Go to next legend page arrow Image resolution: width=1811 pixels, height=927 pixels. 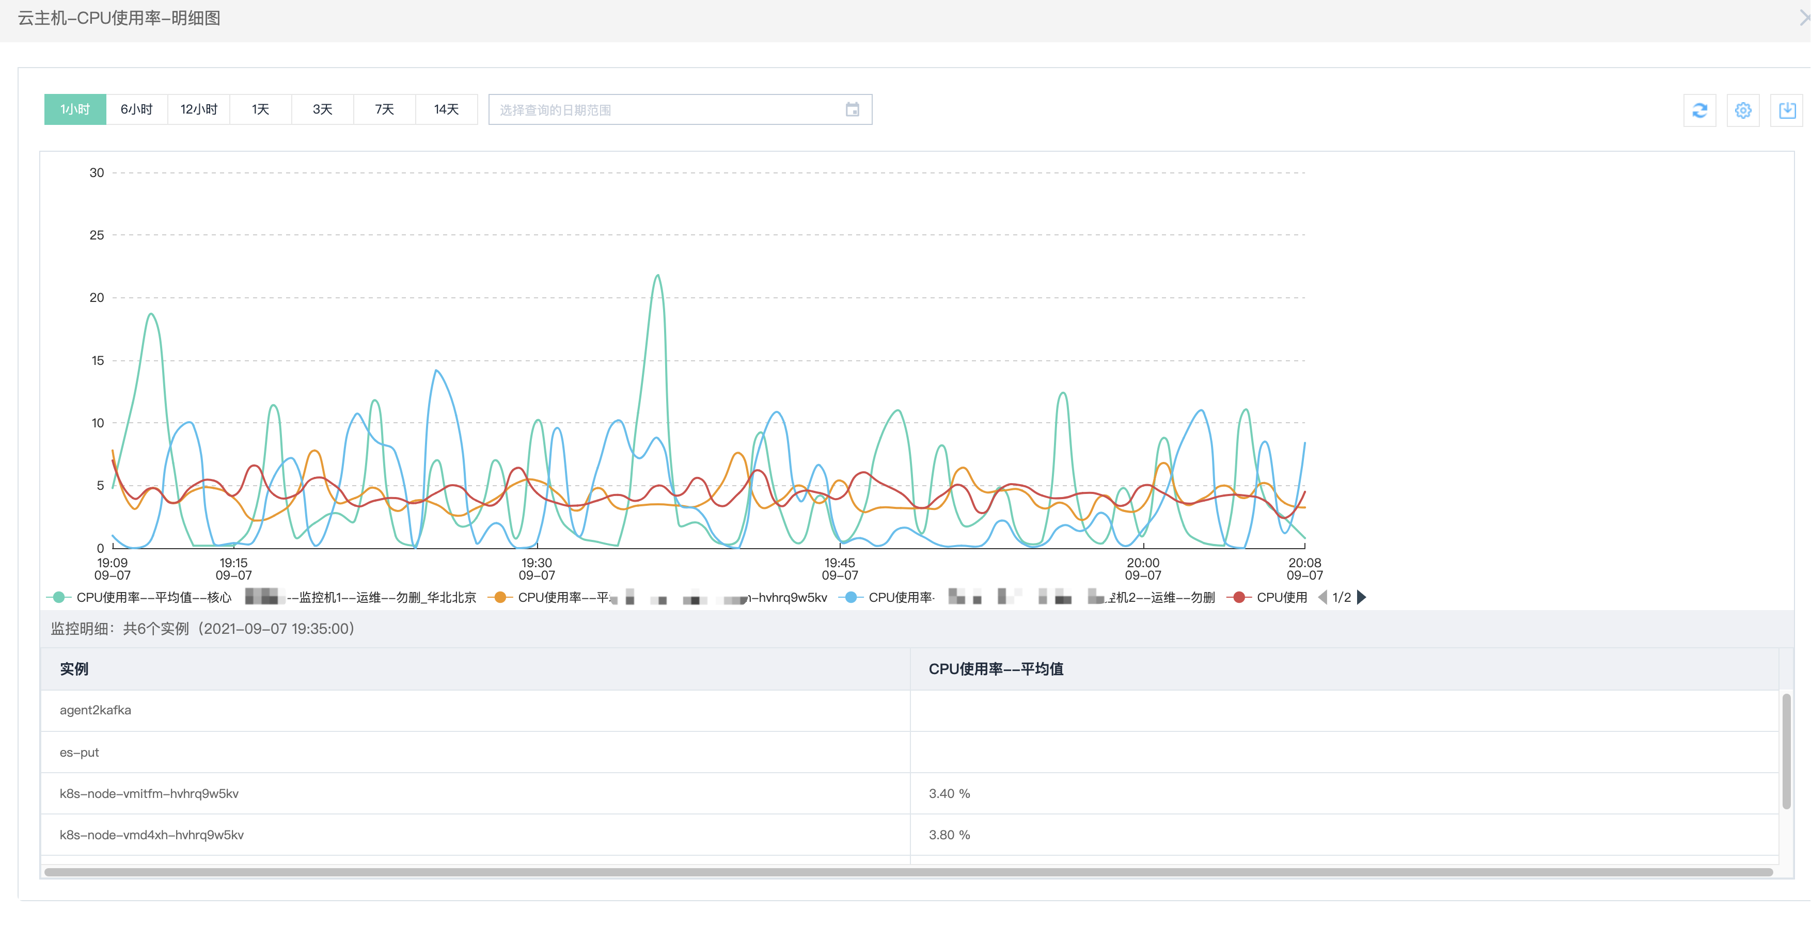click(1362, 597)
